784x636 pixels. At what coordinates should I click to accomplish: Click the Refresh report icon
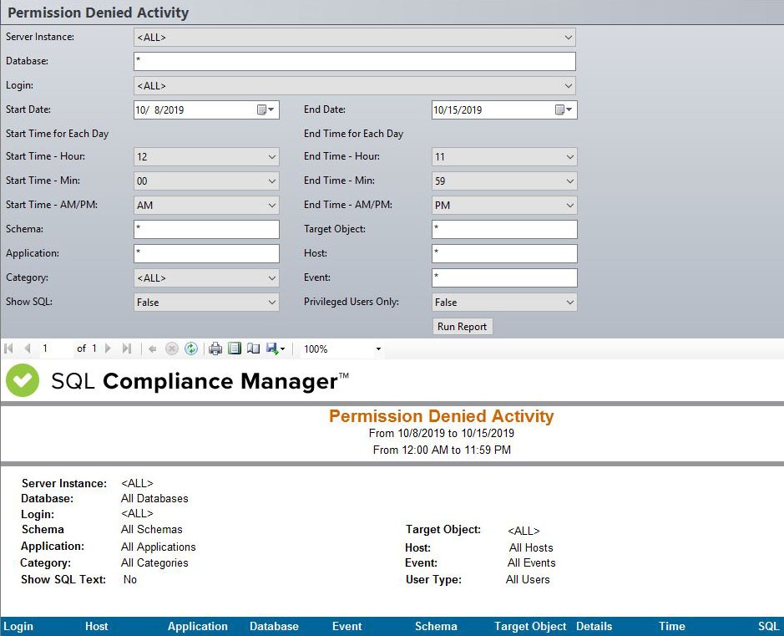(191, 349)
